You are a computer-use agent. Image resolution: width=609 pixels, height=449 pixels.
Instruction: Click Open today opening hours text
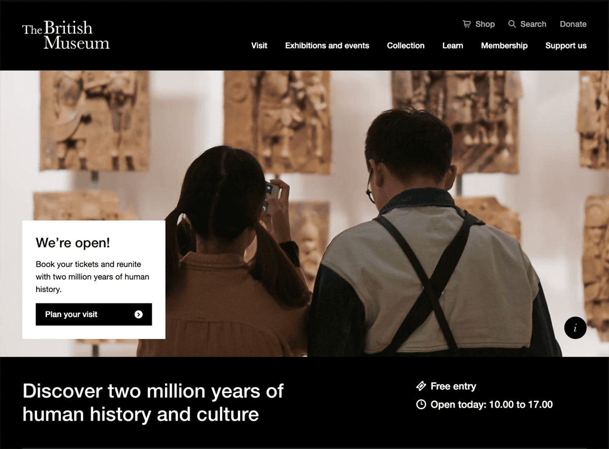point(491,405)
